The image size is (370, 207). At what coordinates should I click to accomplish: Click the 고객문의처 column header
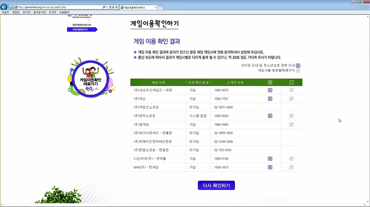click(235, 83)
